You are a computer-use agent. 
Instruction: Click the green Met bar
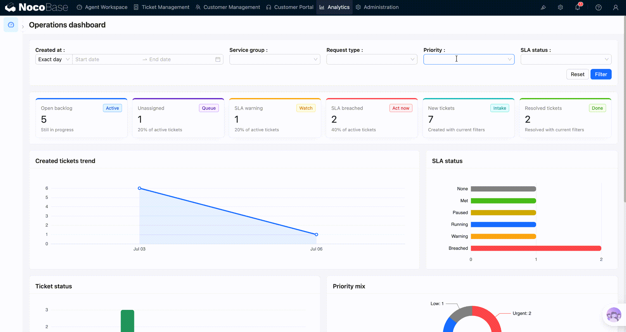[503, 201]
